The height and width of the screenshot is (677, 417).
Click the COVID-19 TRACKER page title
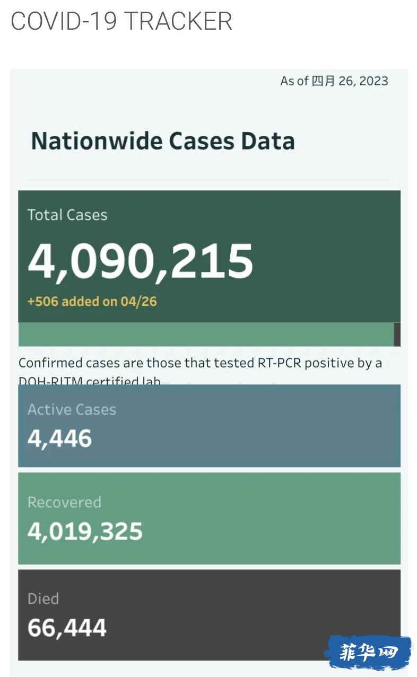pyautogui.click(x=121, y=21)
